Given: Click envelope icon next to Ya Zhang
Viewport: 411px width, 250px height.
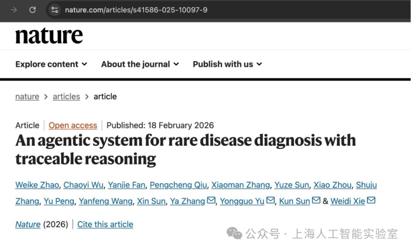Looking at the screenshot, I should [211, 201].
